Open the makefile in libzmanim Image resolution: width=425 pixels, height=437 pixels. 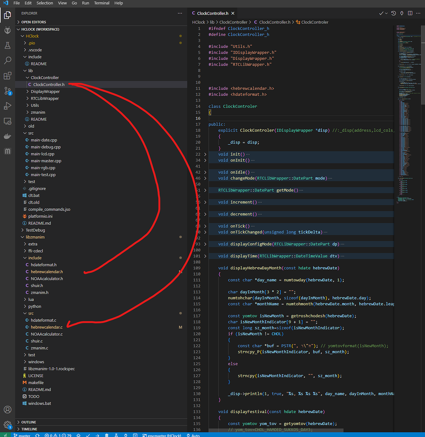click(36, 383)
